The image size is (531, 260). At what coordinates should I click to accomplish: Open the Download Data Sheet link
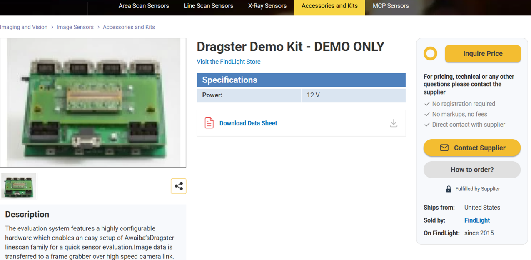248,123
